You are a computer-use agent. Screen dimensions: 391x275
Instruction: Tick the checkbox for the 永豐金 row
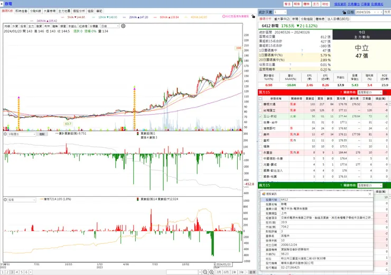point(260,153)
